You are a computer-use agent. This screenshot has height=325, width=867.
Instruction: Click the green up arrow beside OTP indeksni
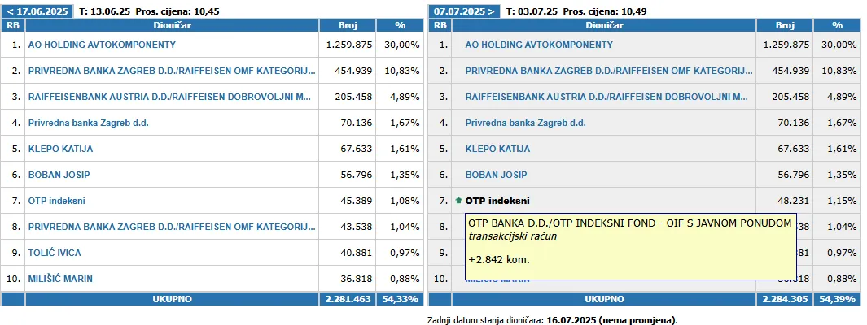point(458,201)
